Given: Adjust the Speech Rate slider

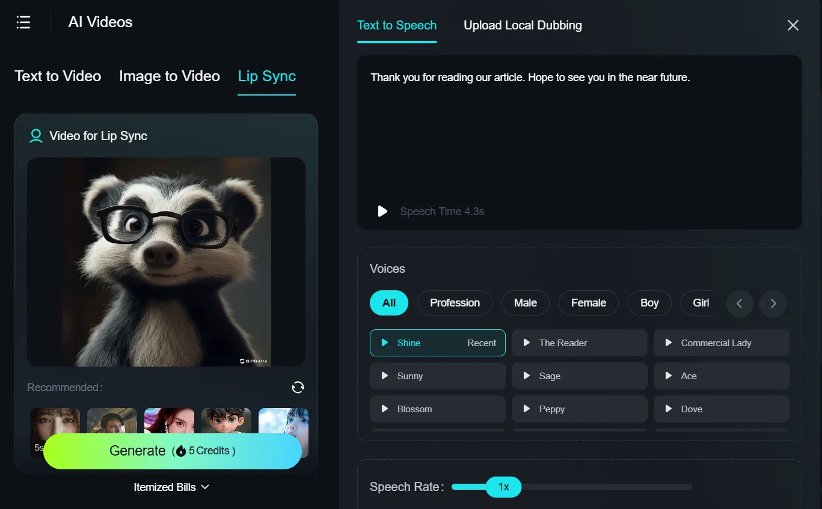Looking at the screenshot, I should (504, 487).
